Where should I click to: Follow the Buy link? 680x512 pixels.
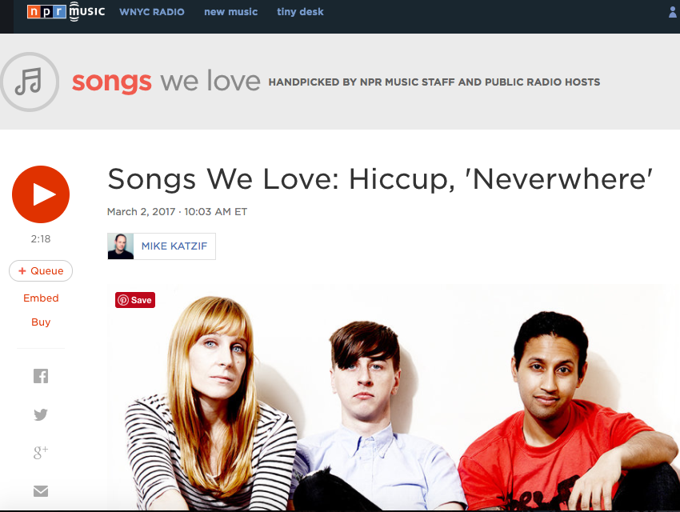[x=41, y=322]
